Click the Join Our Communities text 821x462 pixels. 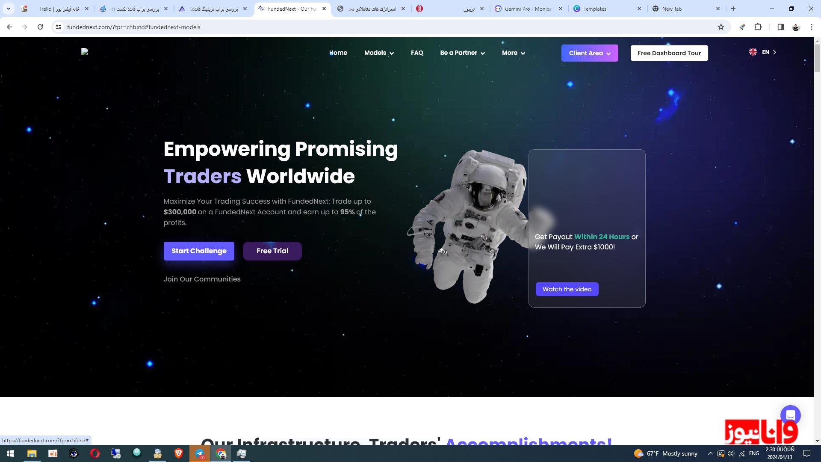point(202,279)
